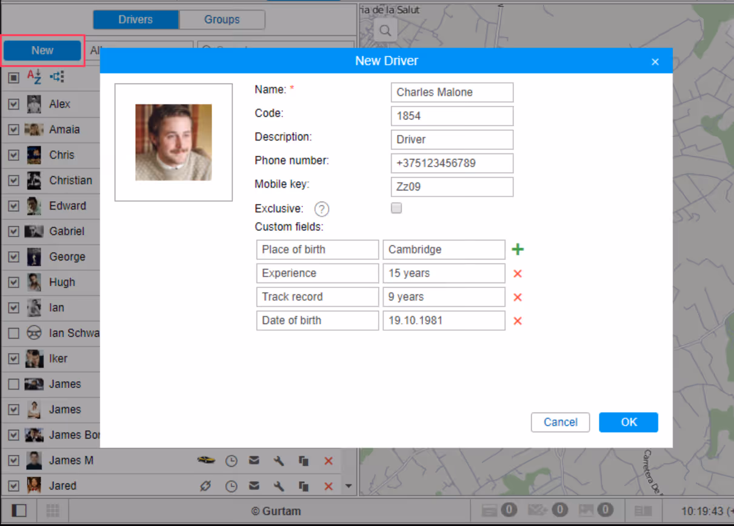
Task: Switch to the Drivers tab
Action: (136, 19)
